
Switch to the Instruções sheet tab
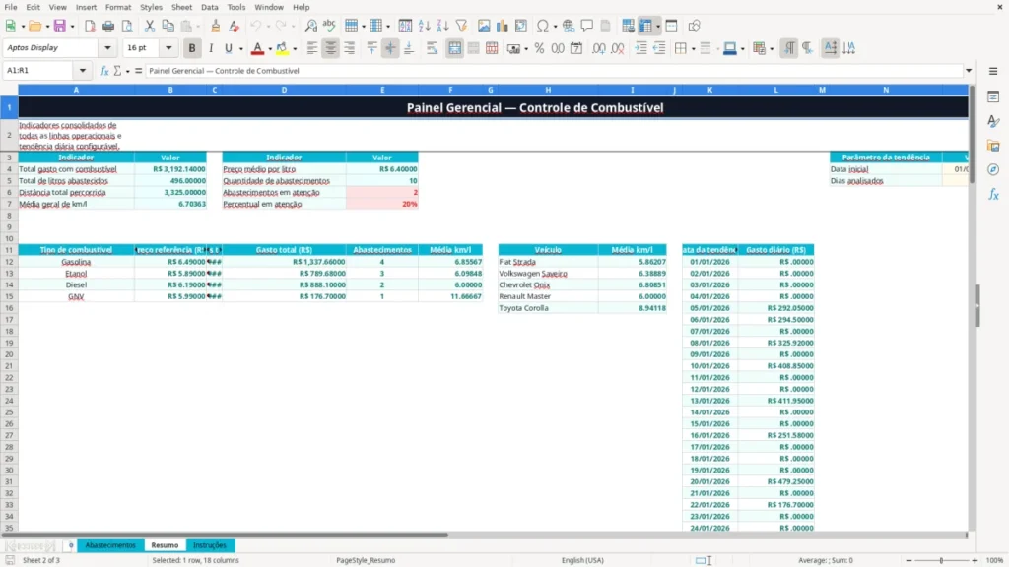coord(210,545)
